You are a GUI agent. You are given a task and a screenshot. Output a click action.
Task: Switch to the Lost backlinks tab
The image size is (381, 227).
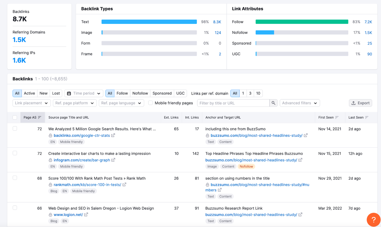[56, 93]
